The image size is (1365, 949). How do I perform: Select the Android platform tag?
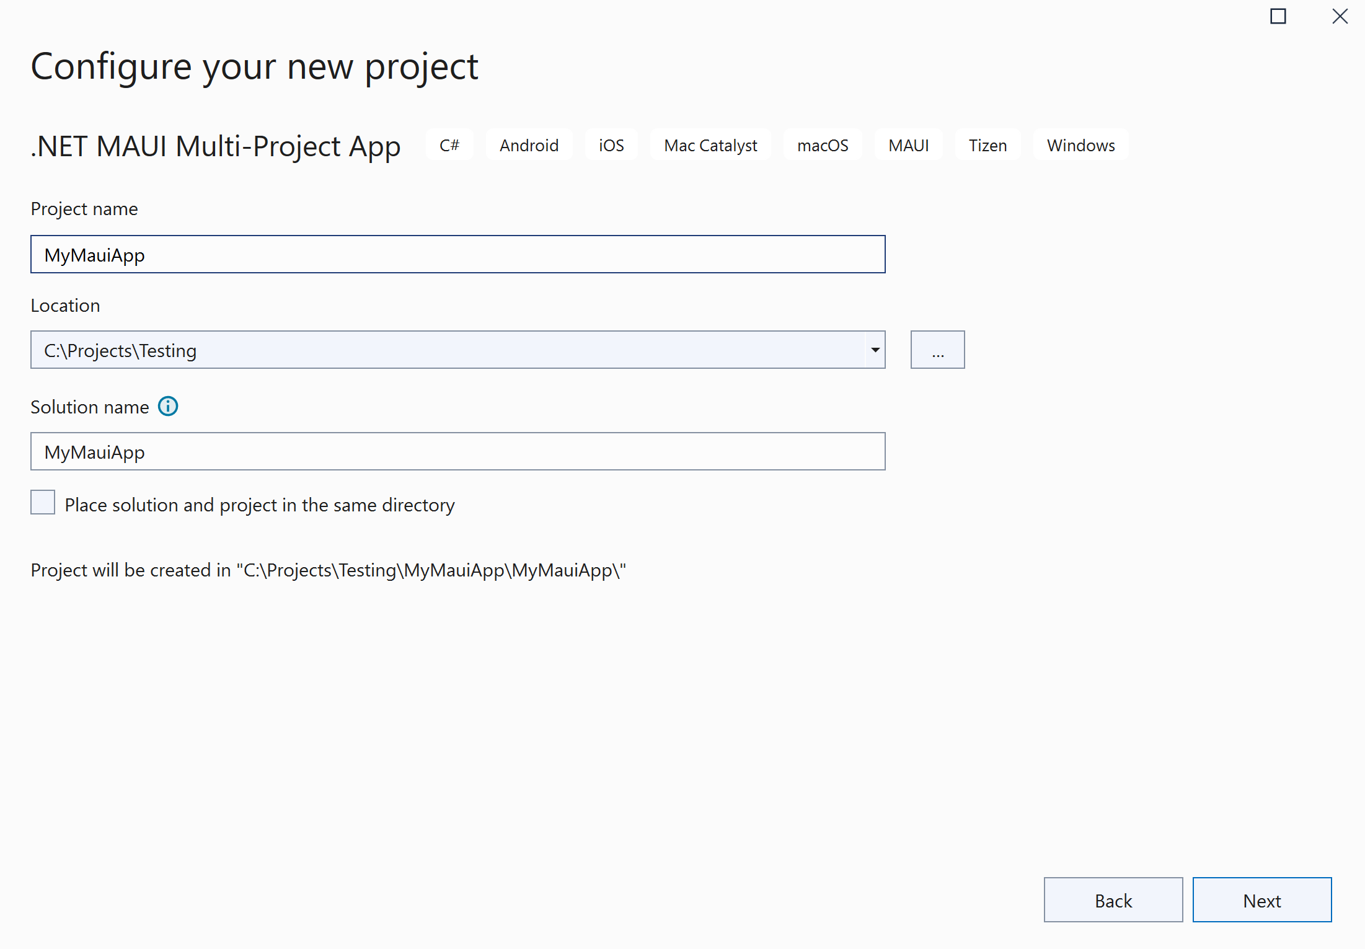(x=529, y=145)
